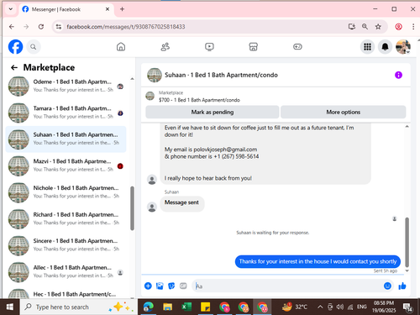This screenshot has width=420, height=315.
Task: Show hidden system tray icons
Action: click(320, 307)
